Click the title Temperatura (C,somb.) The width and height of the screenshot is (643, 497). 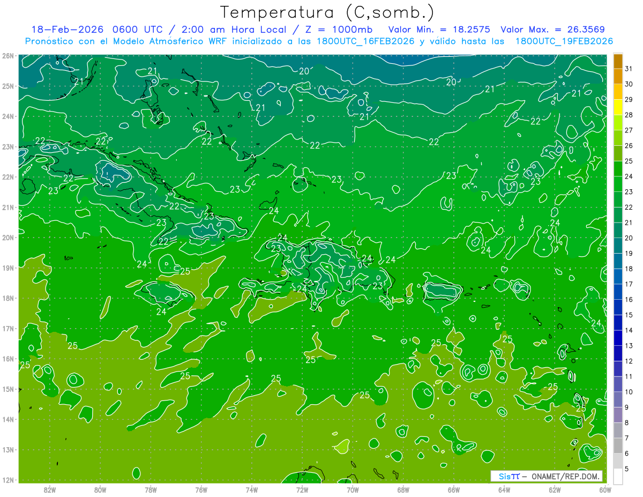click(327, 13)
